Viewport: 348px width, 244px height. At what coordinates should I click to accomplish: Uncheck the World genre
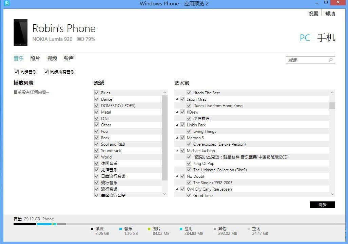point(97,156)
